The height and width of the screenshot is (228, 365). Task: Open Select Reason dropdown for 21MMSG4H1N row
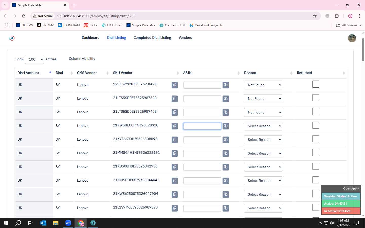(263, 154)
